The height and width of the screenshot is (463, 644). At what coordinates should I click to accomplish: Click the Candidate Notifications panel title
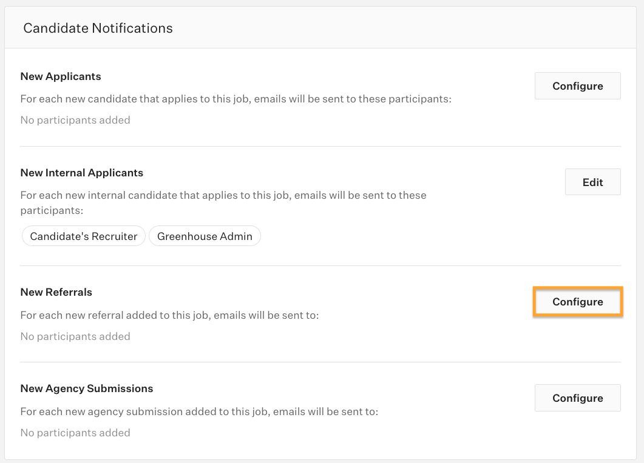(98, 28)
